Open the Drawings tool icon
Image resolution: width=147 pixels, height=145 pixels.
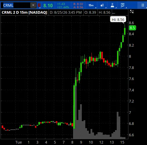[x=123, y=5]
